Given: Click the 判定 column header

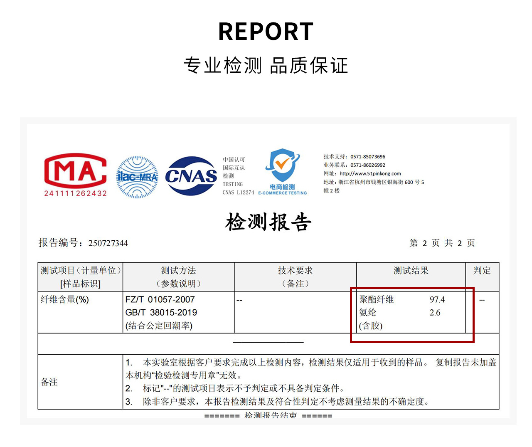Looking at the screenshot, I should pos(482,271).
